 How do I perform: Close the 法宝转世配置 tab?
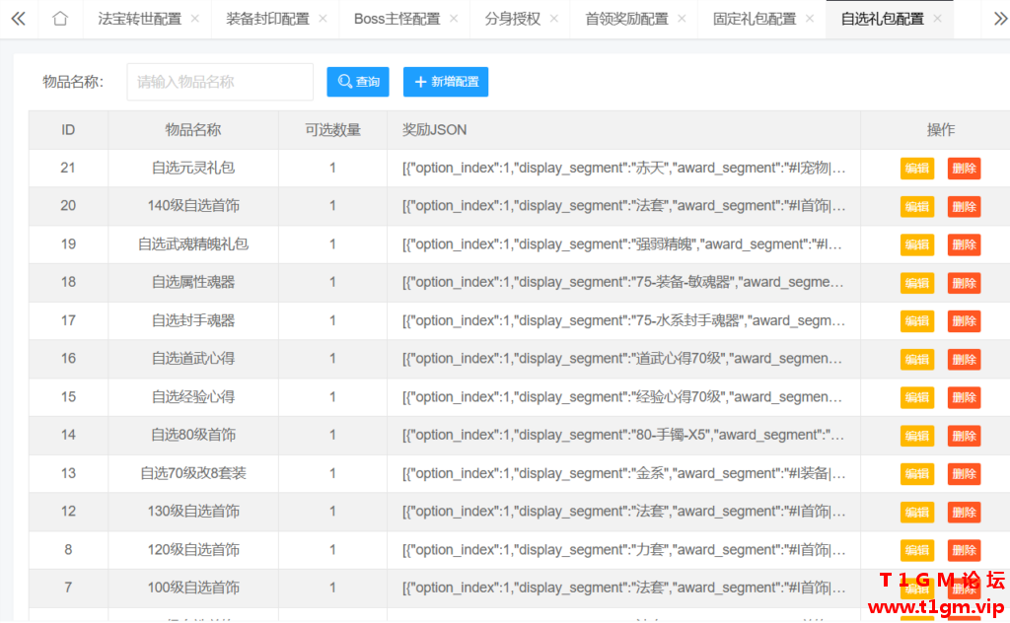(x=195, y=19)
